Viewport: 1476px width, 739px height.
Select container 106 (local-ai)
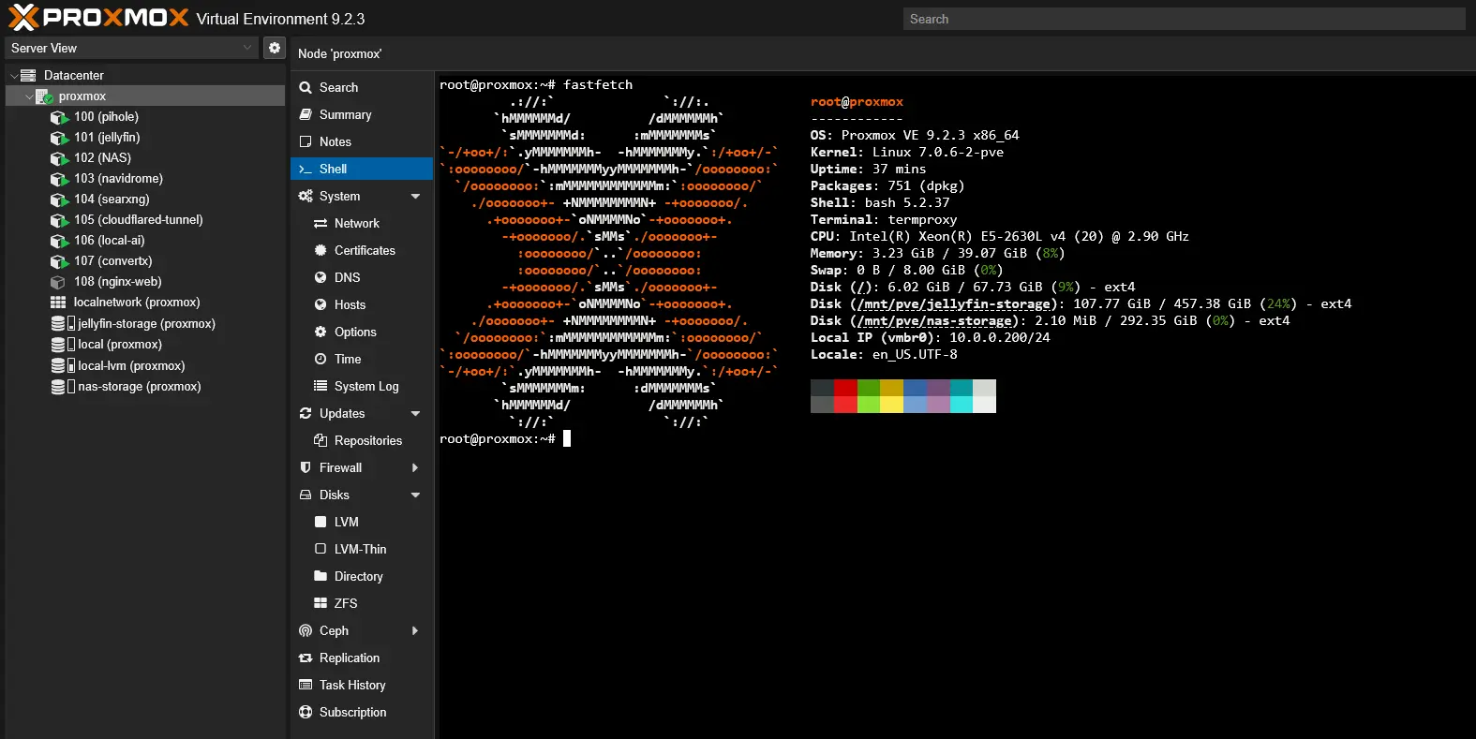click(x=145, y=240)
